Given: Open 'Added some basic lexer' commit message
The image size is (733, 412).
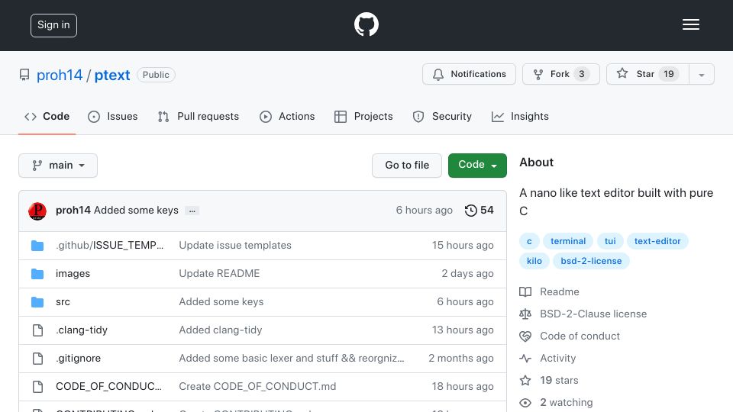Looking at the screenshot, I should (x=292, y=358).
